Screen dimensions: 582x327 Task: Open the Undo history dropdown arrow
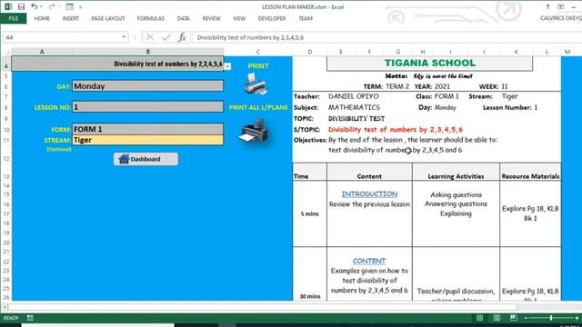[41, 6]
